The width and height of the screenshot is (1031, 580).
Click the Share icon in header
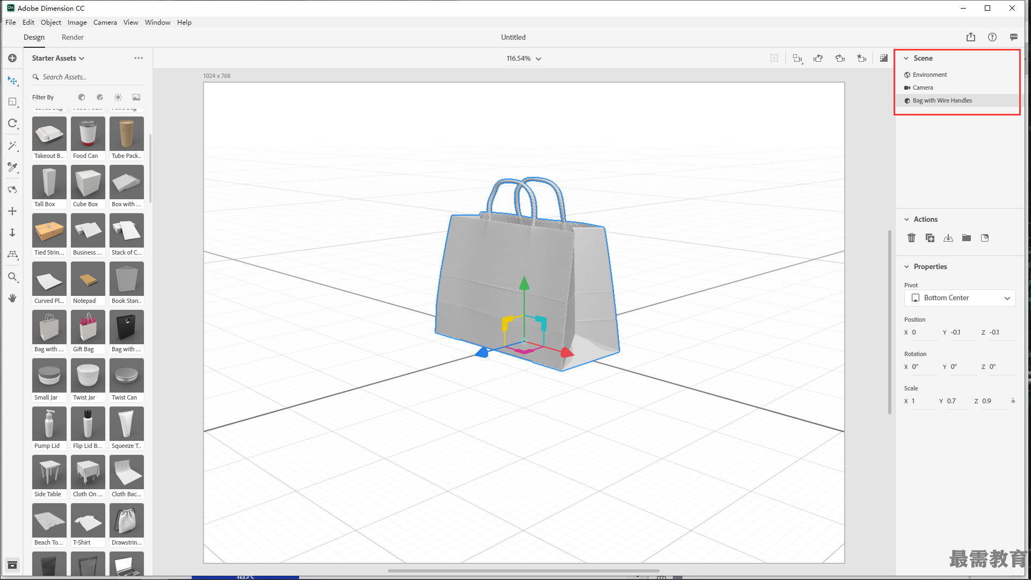(971, 37)
